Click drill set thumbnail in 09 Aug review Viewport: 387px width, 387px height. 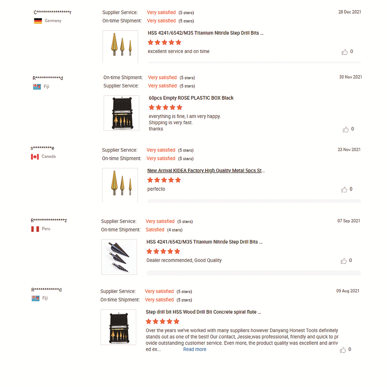[118, 327]
